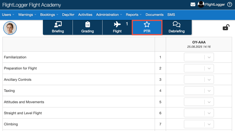Open the student profile photo

[10, 28]
